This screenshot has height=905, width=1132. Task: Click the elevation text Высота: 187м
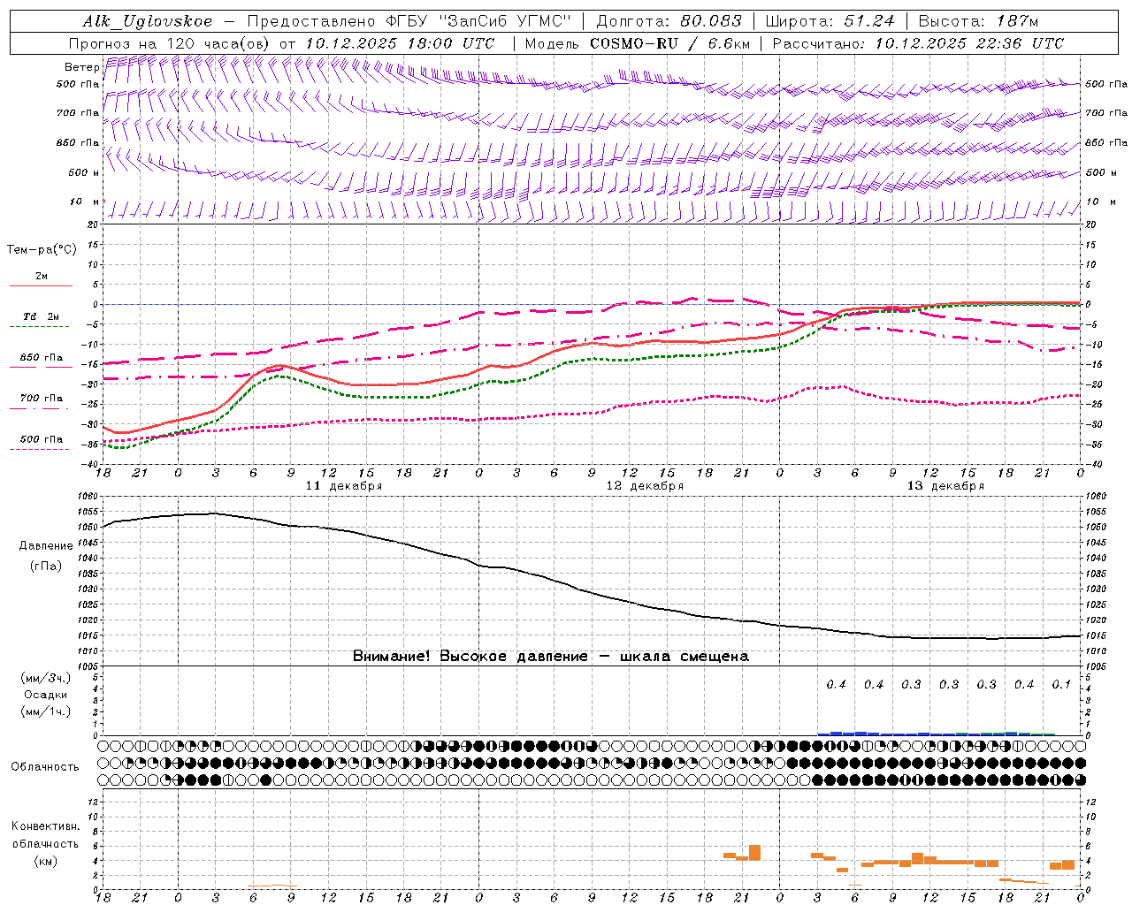[x=978, y=22]
